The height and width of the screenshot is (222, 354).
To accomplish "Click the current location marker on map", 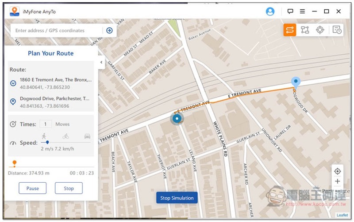I will (177, 118).
